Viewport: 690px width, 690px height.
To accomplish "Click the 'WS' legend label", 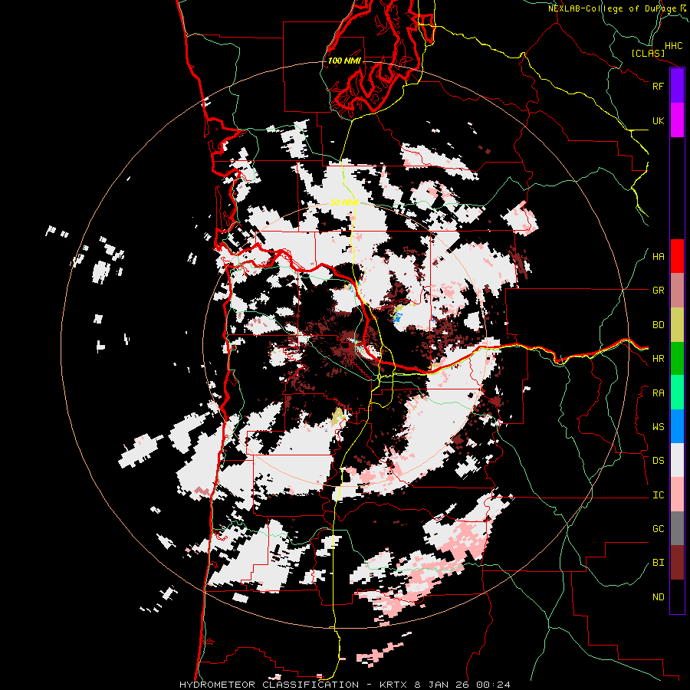I will 658,427.
